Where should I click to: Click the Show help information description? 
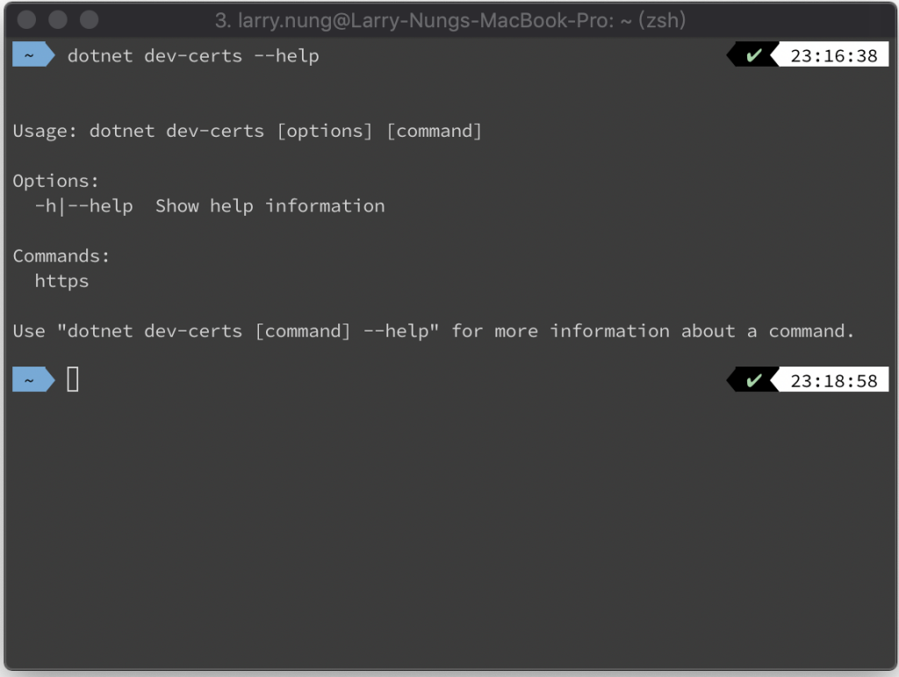point(270,206)
